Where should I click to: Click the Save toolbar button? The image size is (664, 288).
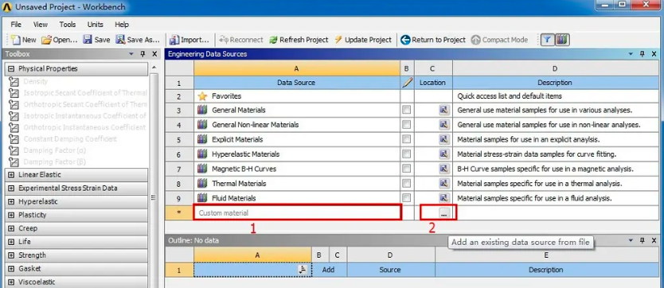click(96, 40)
